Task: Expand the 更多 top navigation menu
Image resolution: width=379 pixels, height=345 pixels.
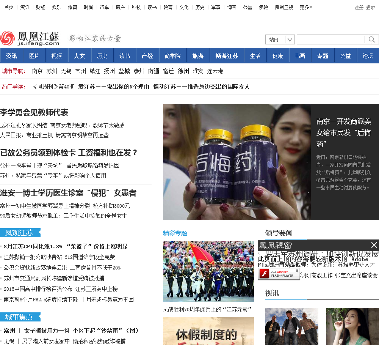Action: click(306, 7)
